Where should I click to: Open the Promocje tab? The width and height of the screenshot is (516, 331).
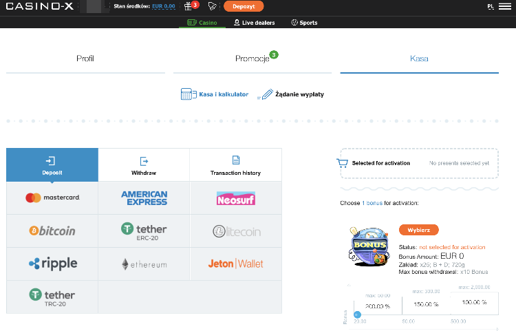click(x=252, y=58)
